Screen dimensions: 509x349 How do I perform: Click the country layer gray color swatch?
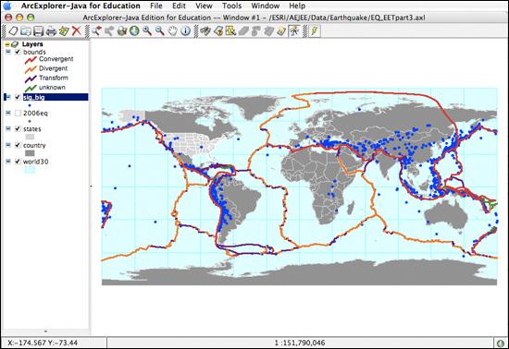30,153
